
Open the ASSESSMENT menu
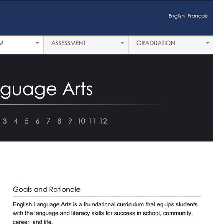[x=68, y=43]
